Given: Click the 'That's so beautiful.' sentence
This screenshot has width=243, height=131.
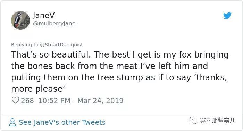Looking at the screenshot, I should tap(51, 55).
